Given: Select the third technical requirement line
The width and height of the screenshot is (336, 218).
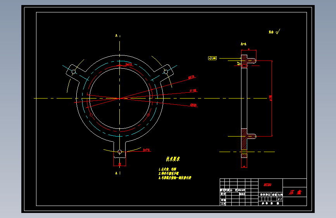Looking at the screenshot, I should (x=175, y=178).
